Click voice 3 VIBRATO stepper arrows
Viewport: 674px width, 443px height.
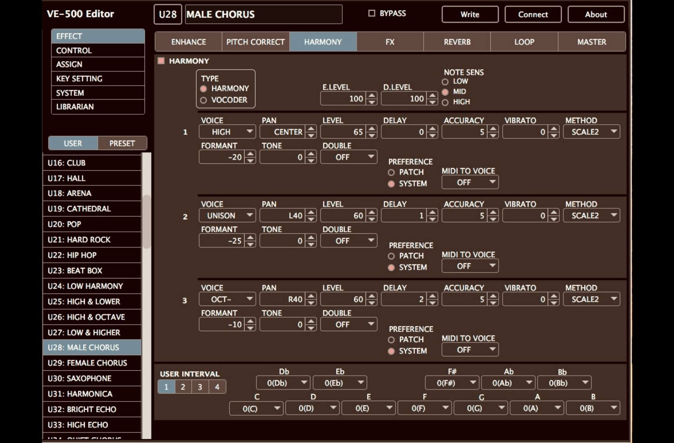[554, 299]
